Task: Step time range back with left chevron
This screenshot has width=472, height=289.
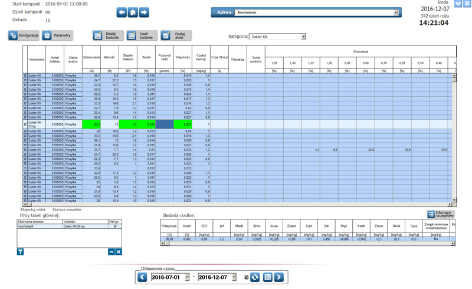Action: click(142, 277)
